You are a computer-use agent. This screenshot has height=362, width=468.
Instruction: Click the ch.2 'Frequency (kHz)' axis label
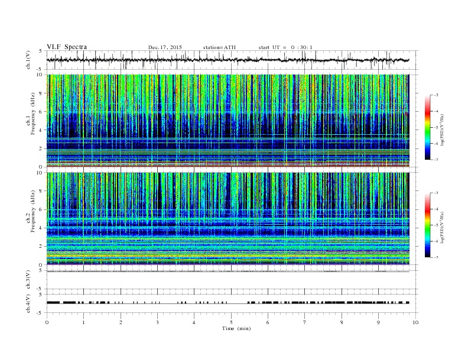(33, 211)
